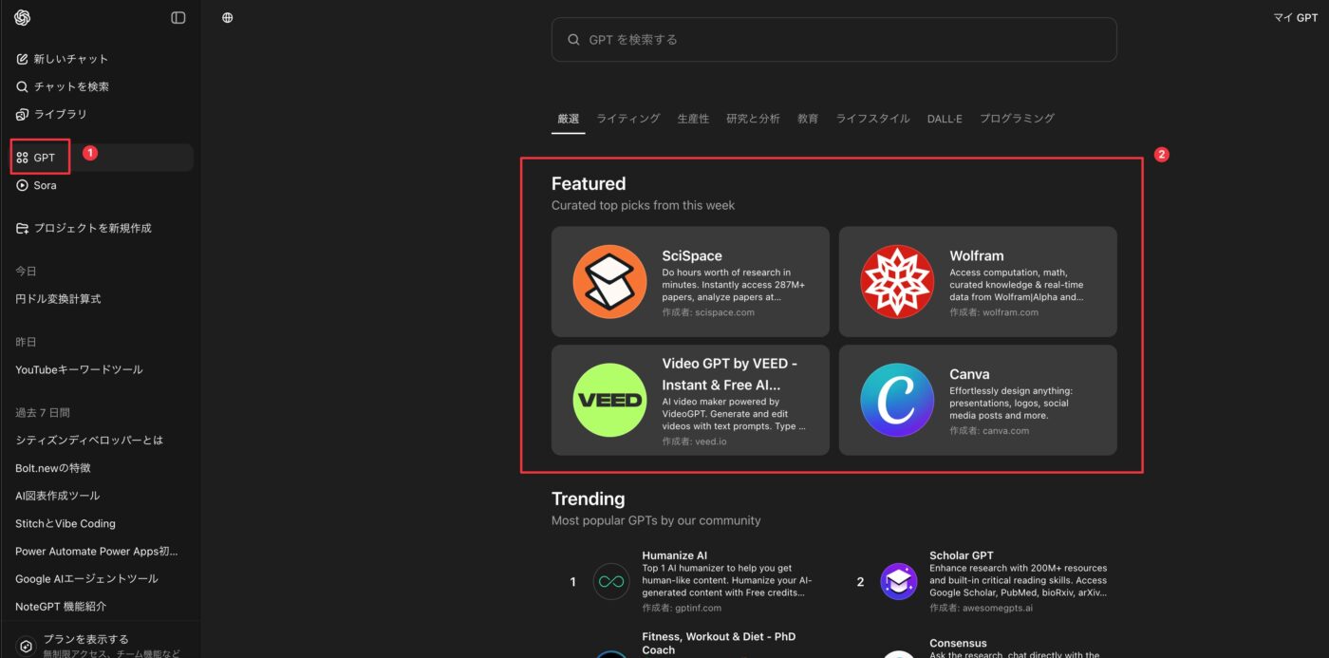Click the new project folder icon
The image size is (1329, 658).
coord(23,228)
